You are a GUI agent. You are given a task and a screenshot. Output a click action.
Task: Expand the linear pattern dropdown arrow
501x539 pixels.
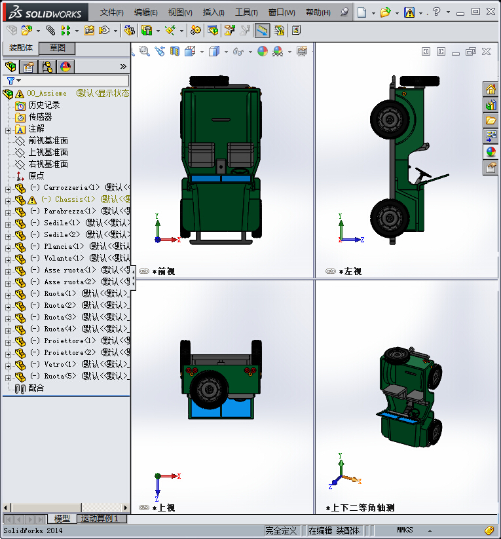pyautogui.click(x=77, y=31)
